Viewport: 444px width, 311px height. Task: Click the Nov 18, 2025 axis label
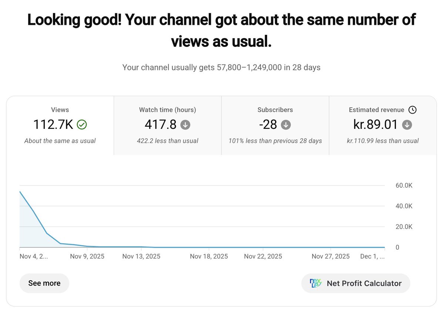pos(209,256)
